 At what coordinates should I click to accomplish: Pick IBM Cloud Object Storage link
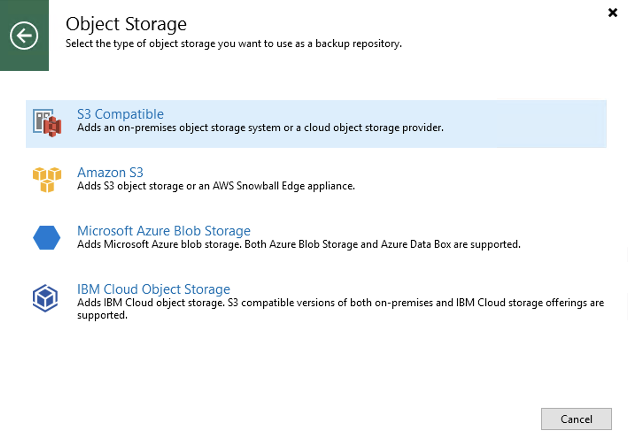tap(154, 289)
